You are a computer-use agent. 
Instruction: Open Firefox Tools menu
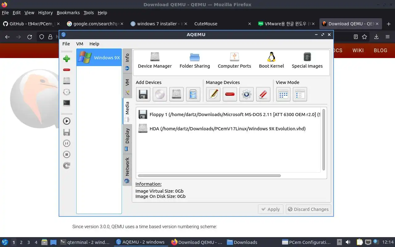(x=89, y=13)
